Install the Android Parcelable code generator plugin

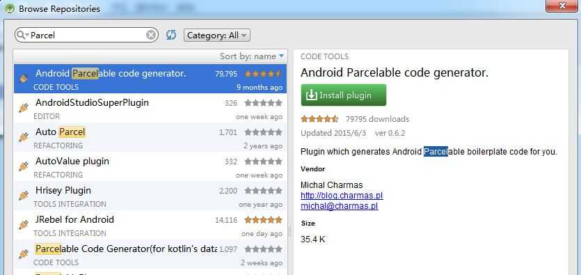(344, 95)
